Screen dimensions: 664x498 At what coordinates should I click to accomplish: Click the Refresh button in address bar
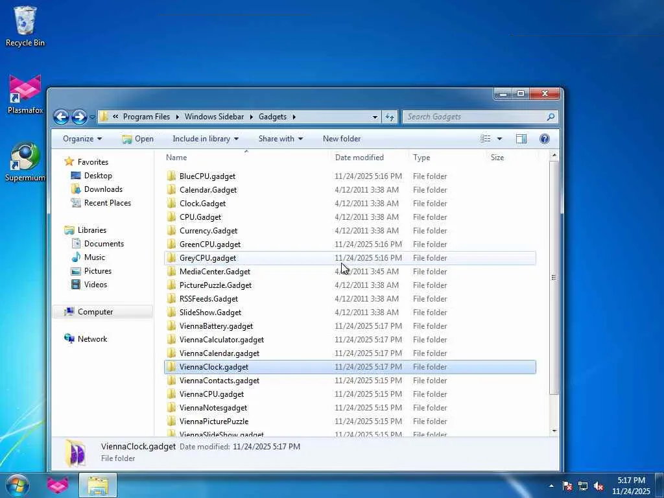pos(390,117)
